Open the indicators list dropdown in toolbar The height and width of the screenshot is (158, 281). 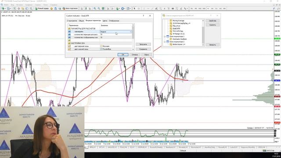tap(118, 8)
